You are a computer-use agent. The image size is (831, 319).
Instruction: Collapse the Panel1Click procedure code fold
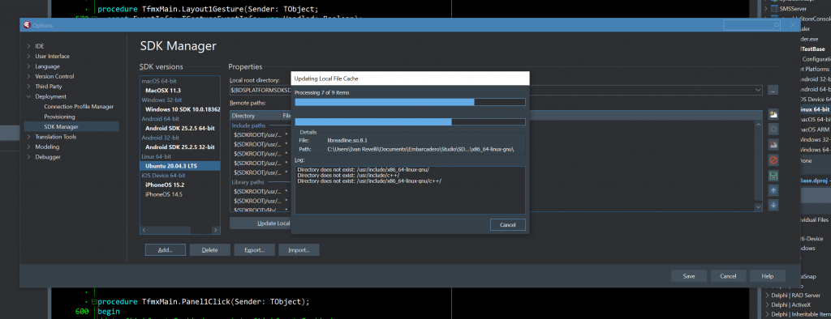point(94,302)
